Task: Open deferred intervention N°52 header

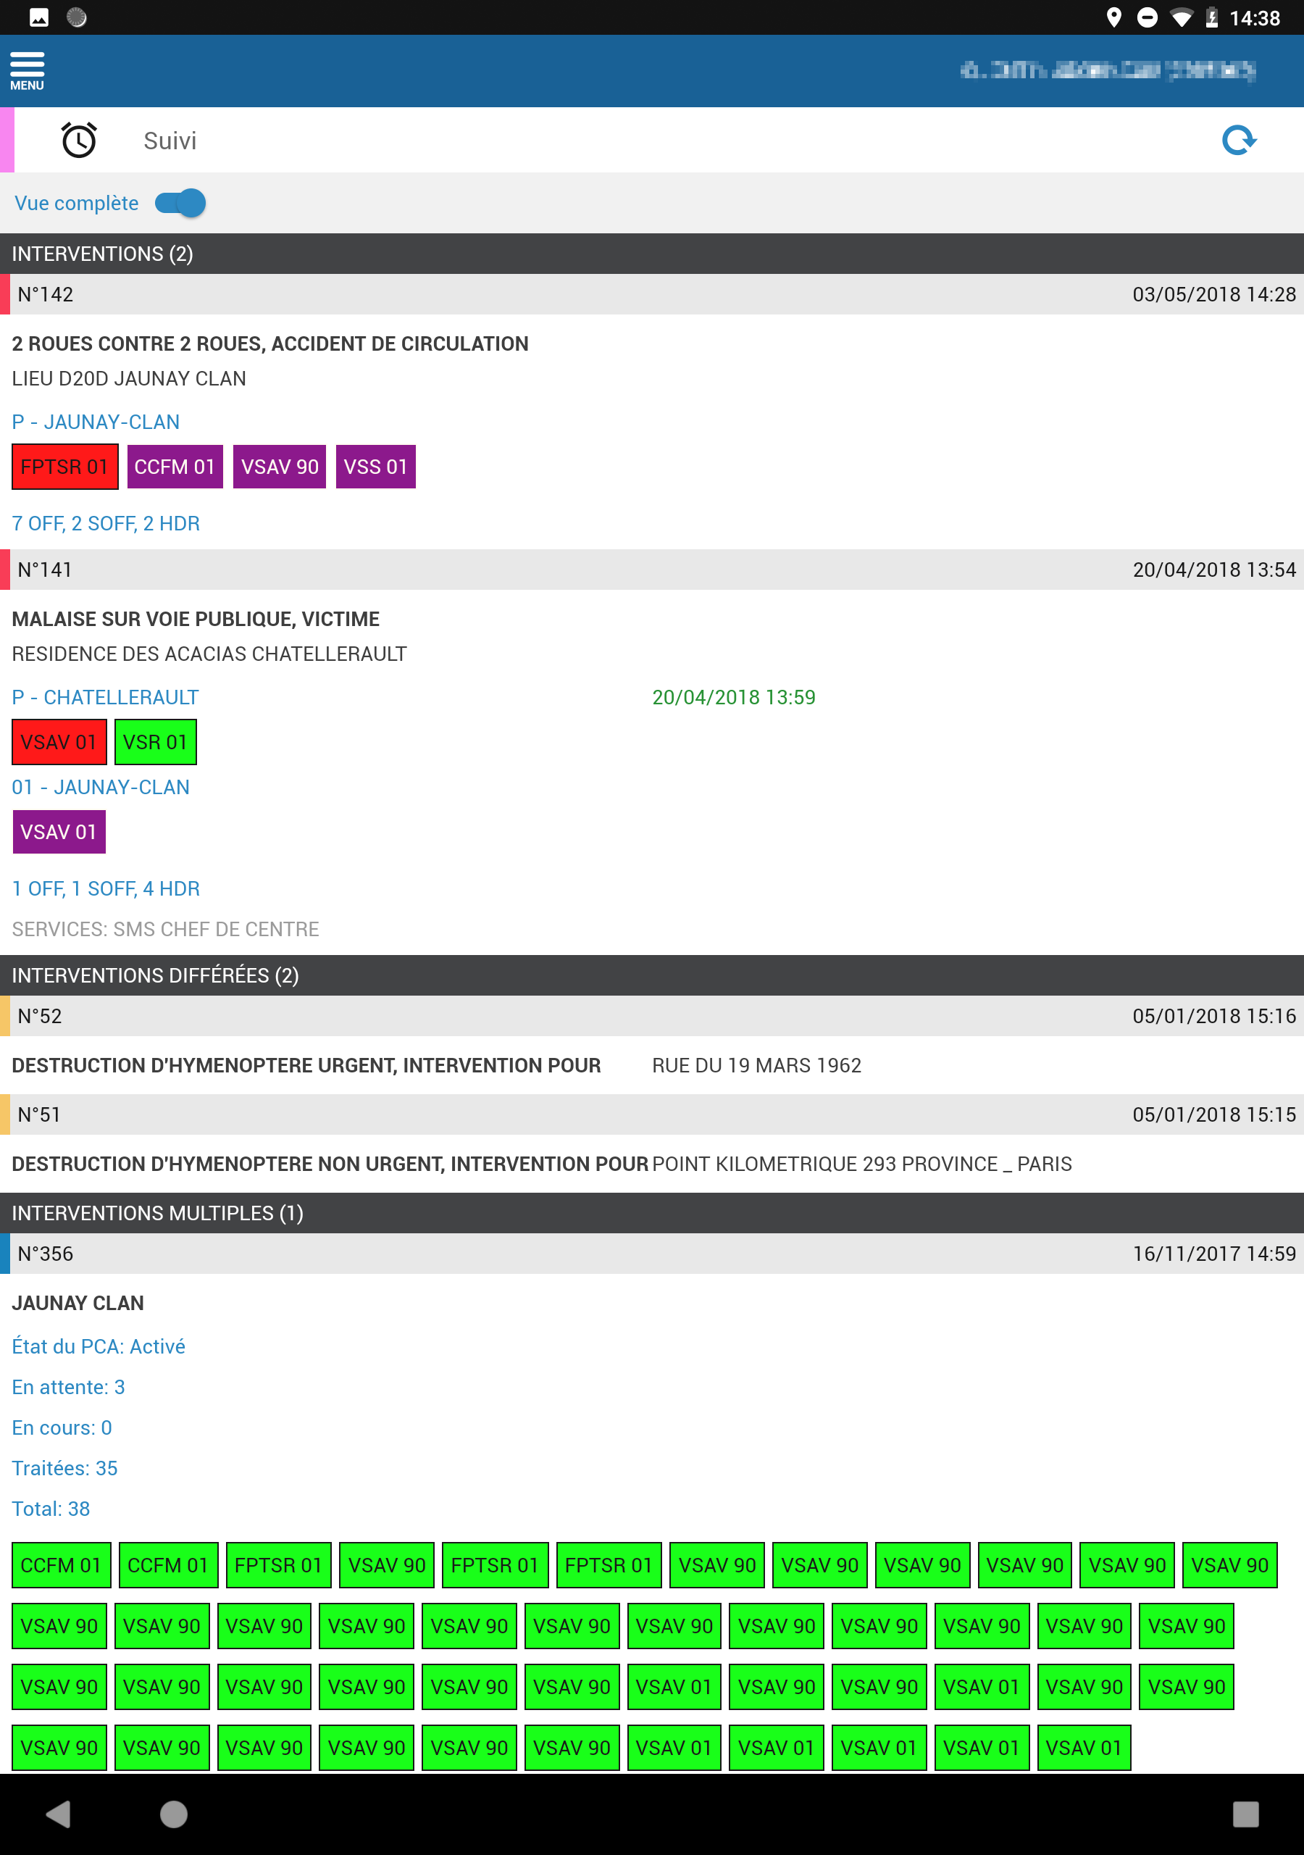Action: (x=652, y=1016)
